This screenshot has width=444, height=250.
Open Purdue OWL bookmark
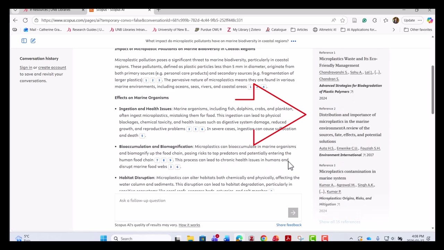208,30
